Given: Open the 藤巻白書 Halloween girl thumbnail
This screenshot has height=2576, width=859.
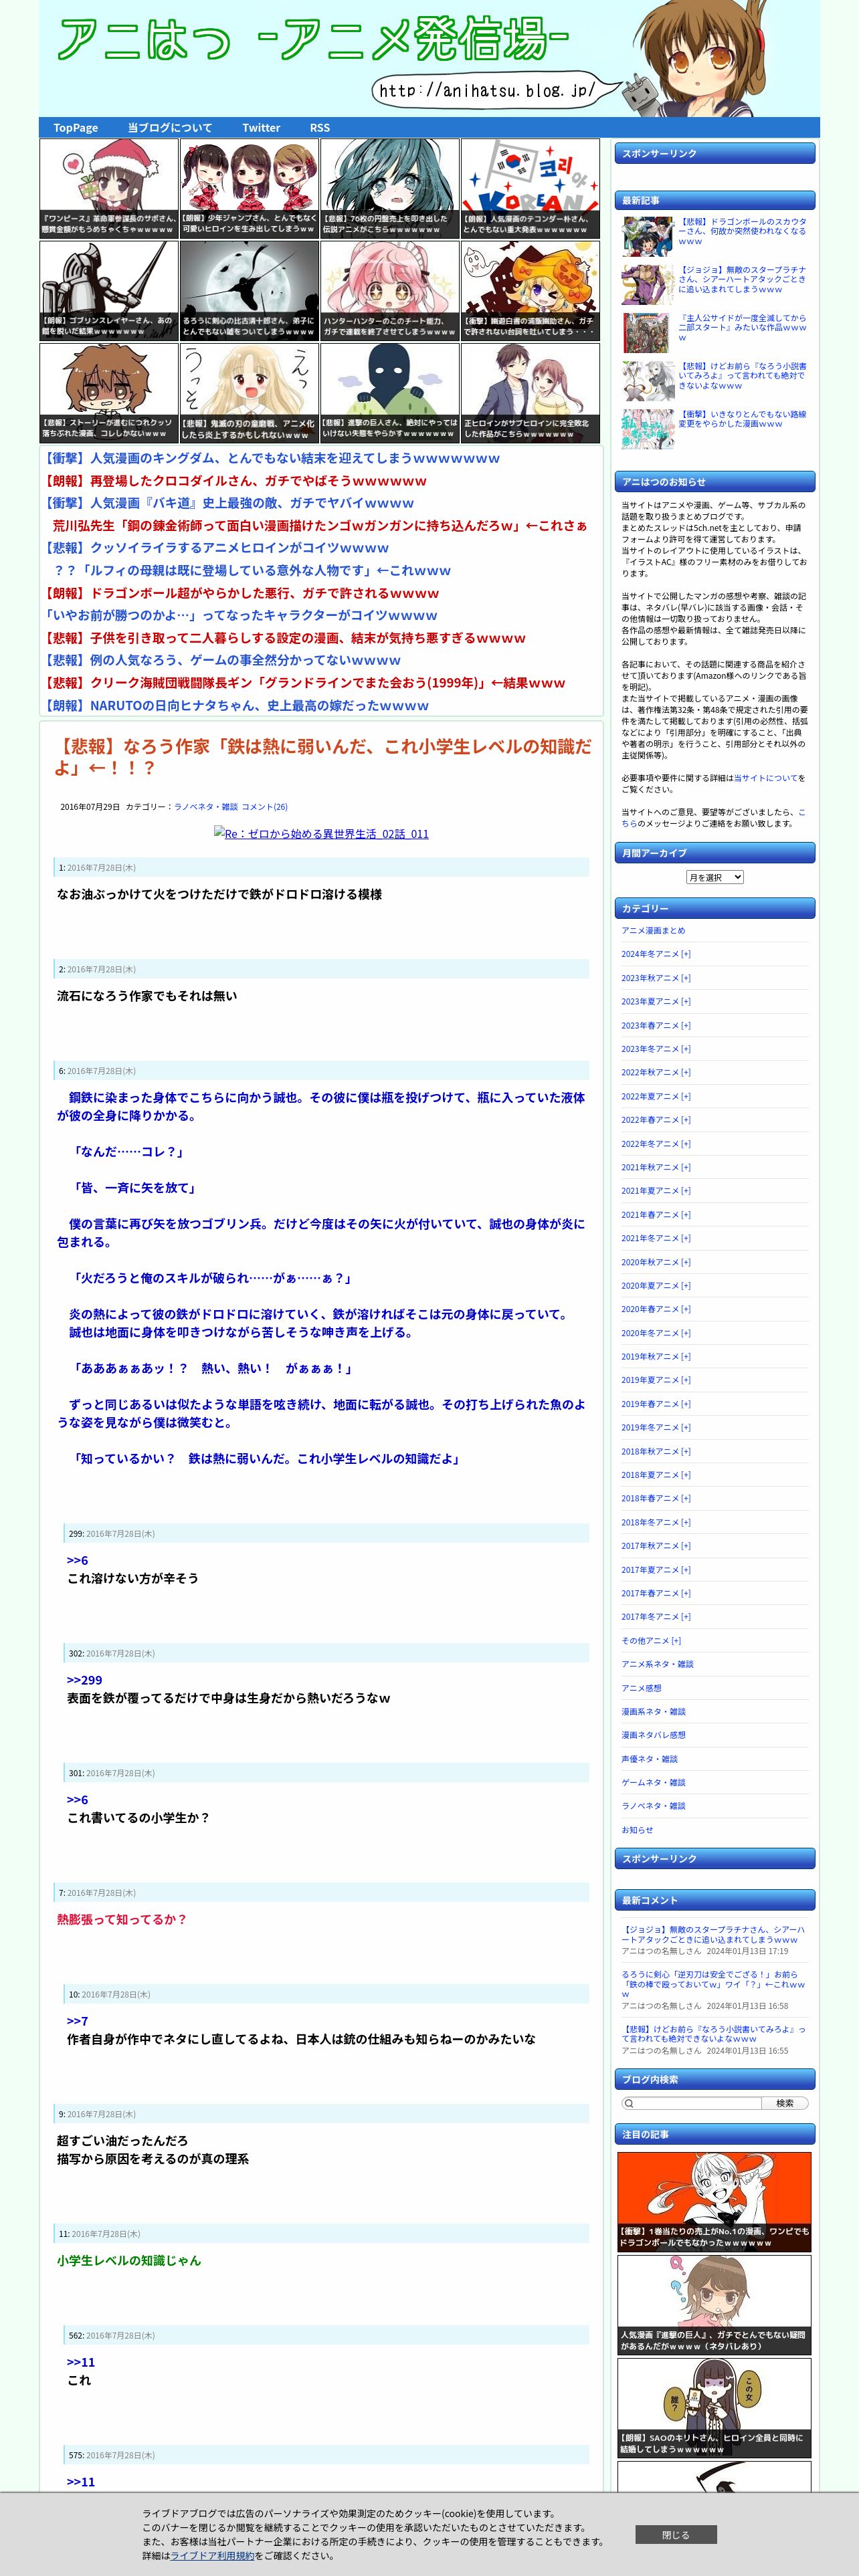Looking at the screenshot, I should (530, 291).
